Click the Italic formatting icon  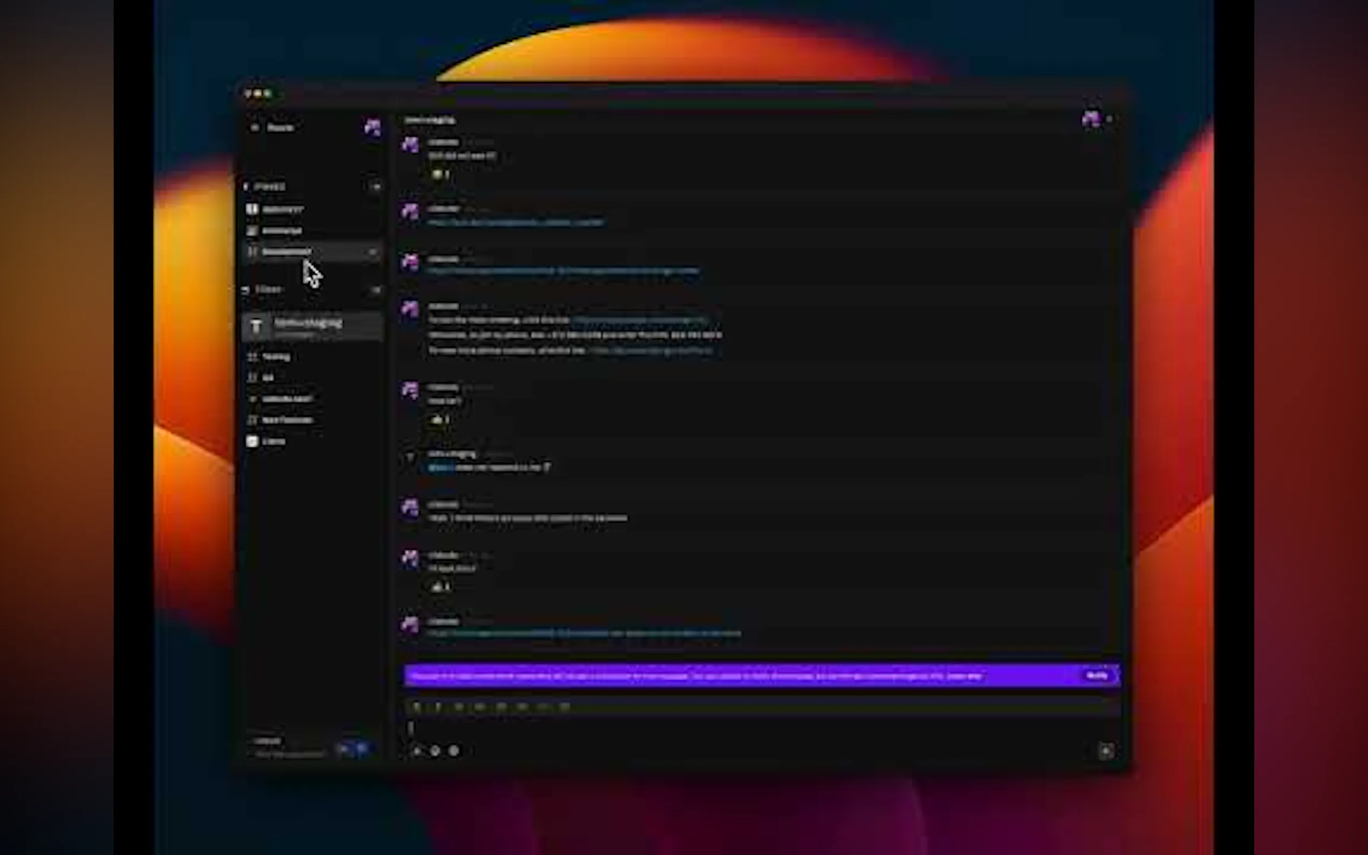438,707
